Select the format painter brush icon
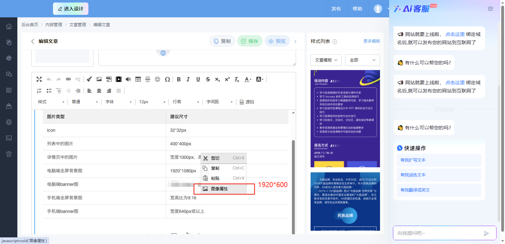 (x=89, y=79)
